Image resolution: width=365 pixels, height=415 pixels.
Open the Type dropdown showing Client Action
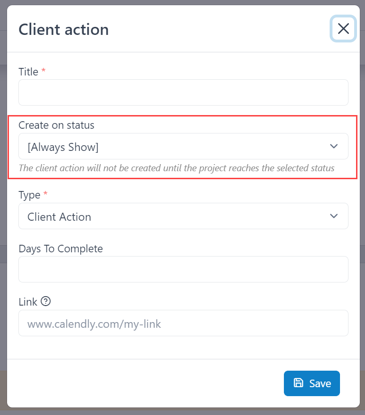183,216
